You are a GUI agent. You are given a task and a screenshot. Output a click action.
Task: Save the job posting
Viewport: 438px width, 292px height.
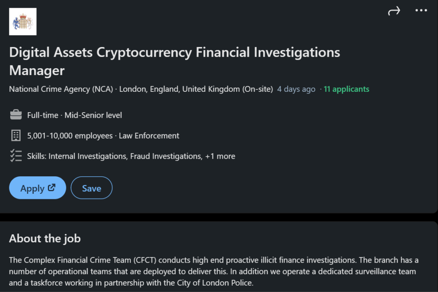coord(91,187)
